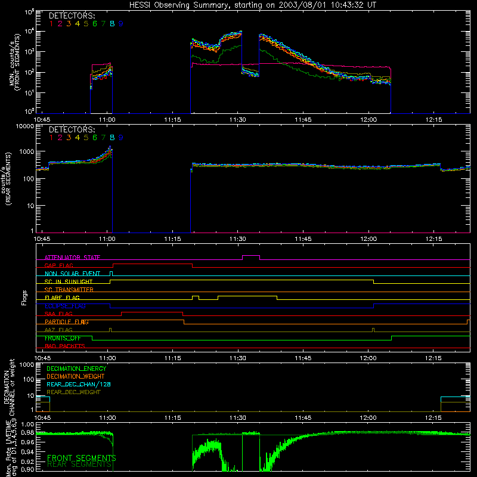Click the REAR_DEC_WEIGHT legend entry

tap(73, 392)
